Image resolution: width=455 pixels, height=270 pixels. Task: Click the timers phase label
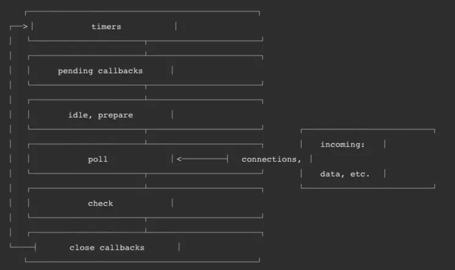coord(106,27)
